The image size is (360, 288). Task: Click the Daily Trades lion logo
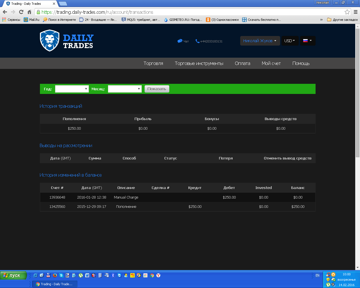click(x=50, y=40)
